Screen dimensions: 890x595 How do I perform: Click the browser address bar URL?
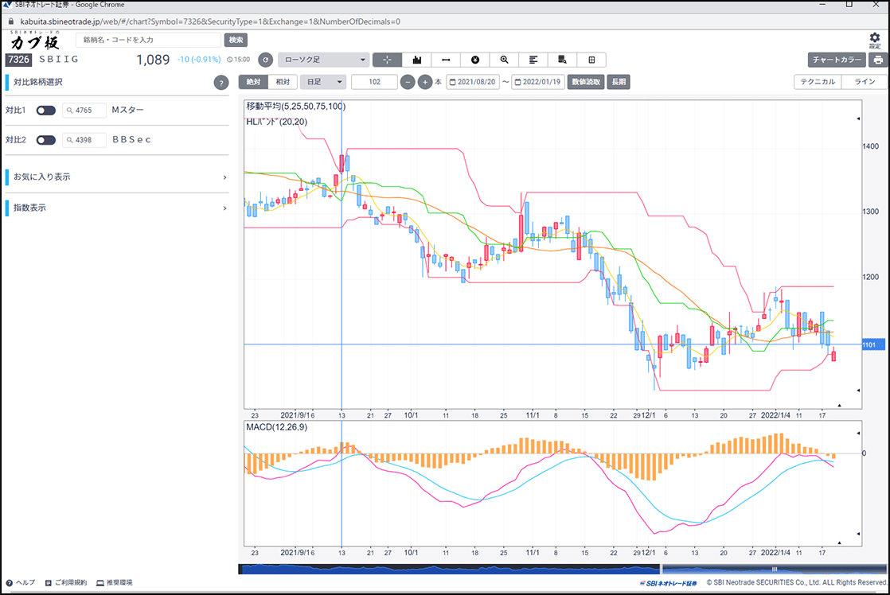210,21
